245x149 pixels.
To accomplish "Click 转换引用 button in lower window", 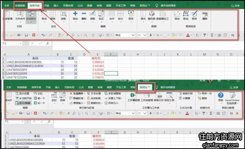I will [x=186, y=93].
